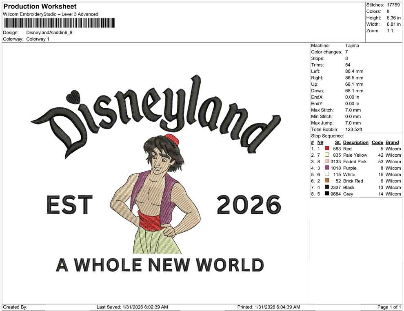Click the 'St.' column header
The image size is (404, 311).
(338, 142)
